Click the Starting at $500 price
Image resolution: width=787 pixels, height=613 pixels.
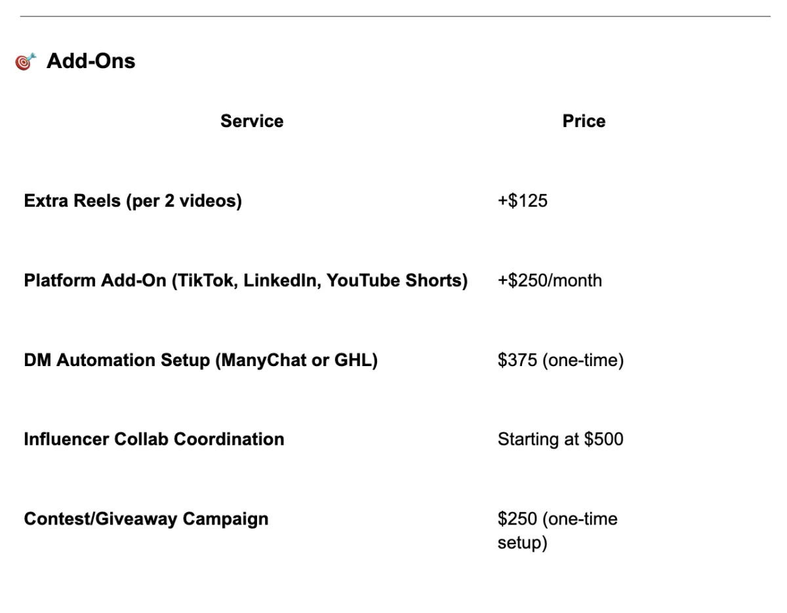(560, 439)
